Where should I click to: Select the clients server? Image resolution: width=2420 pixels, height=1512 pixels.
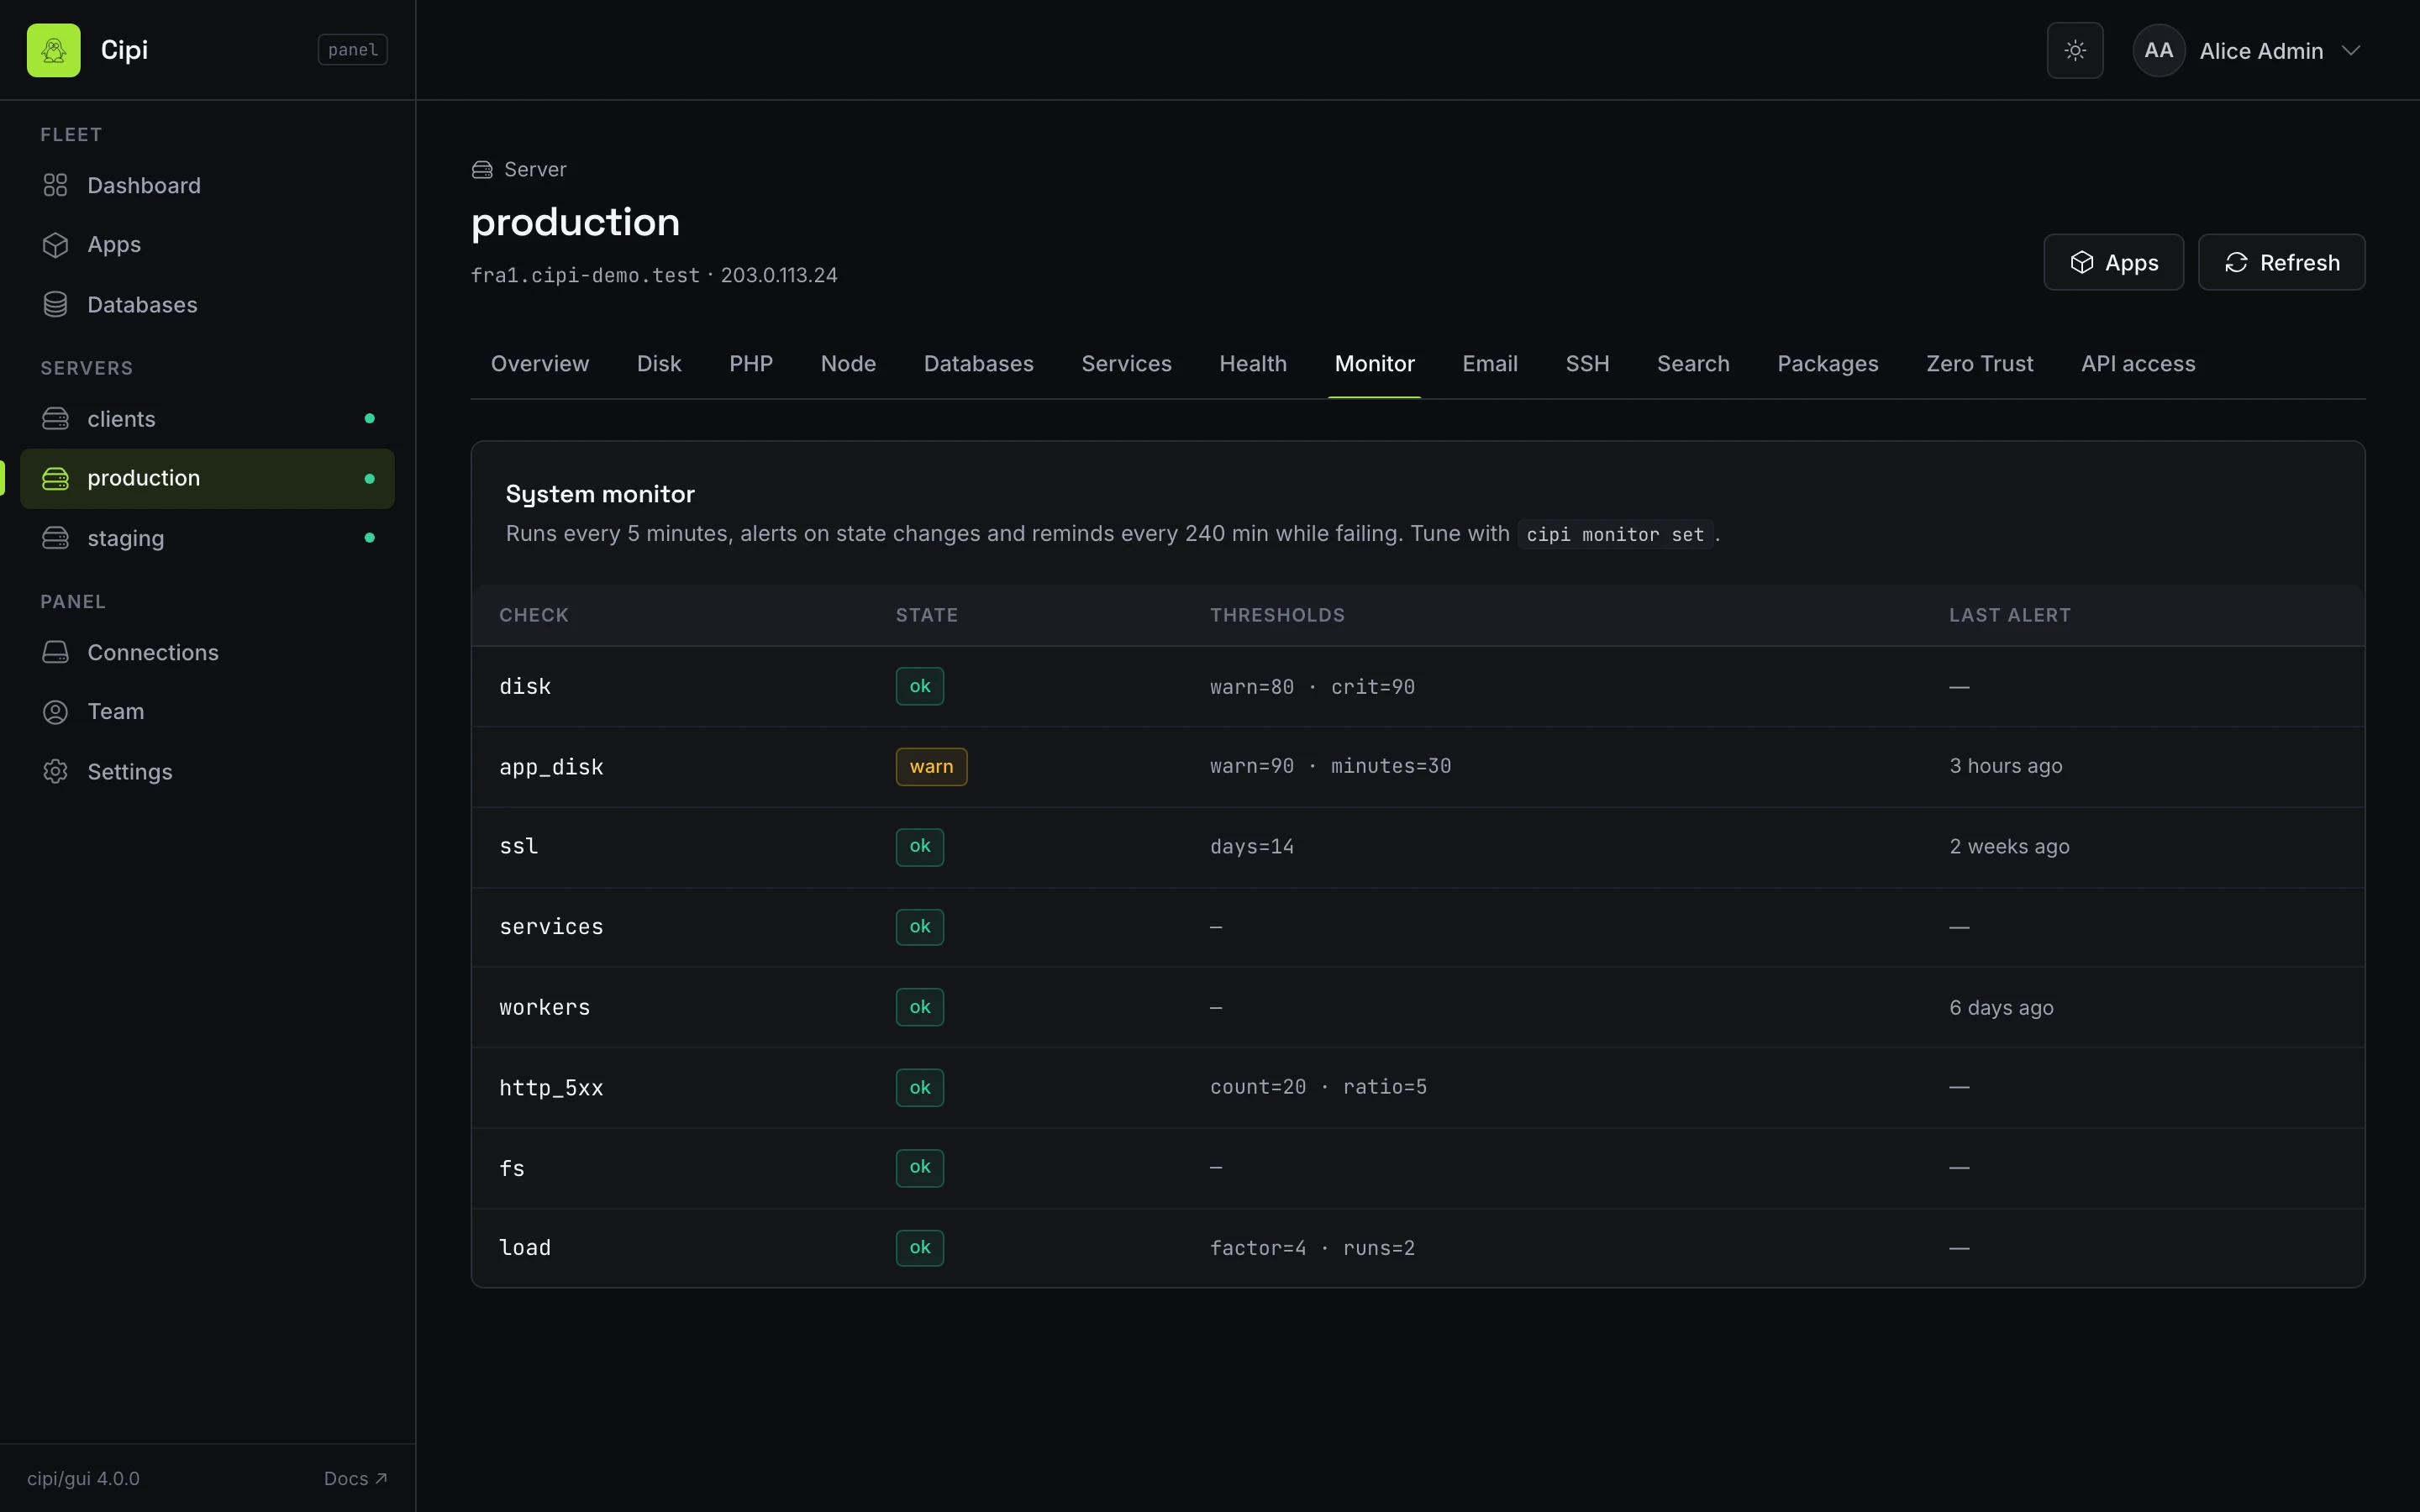point(207,419)
